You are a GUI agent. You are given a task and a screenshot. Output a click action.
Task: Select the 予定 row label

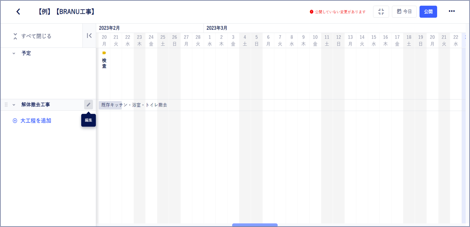tap(26, 53)
